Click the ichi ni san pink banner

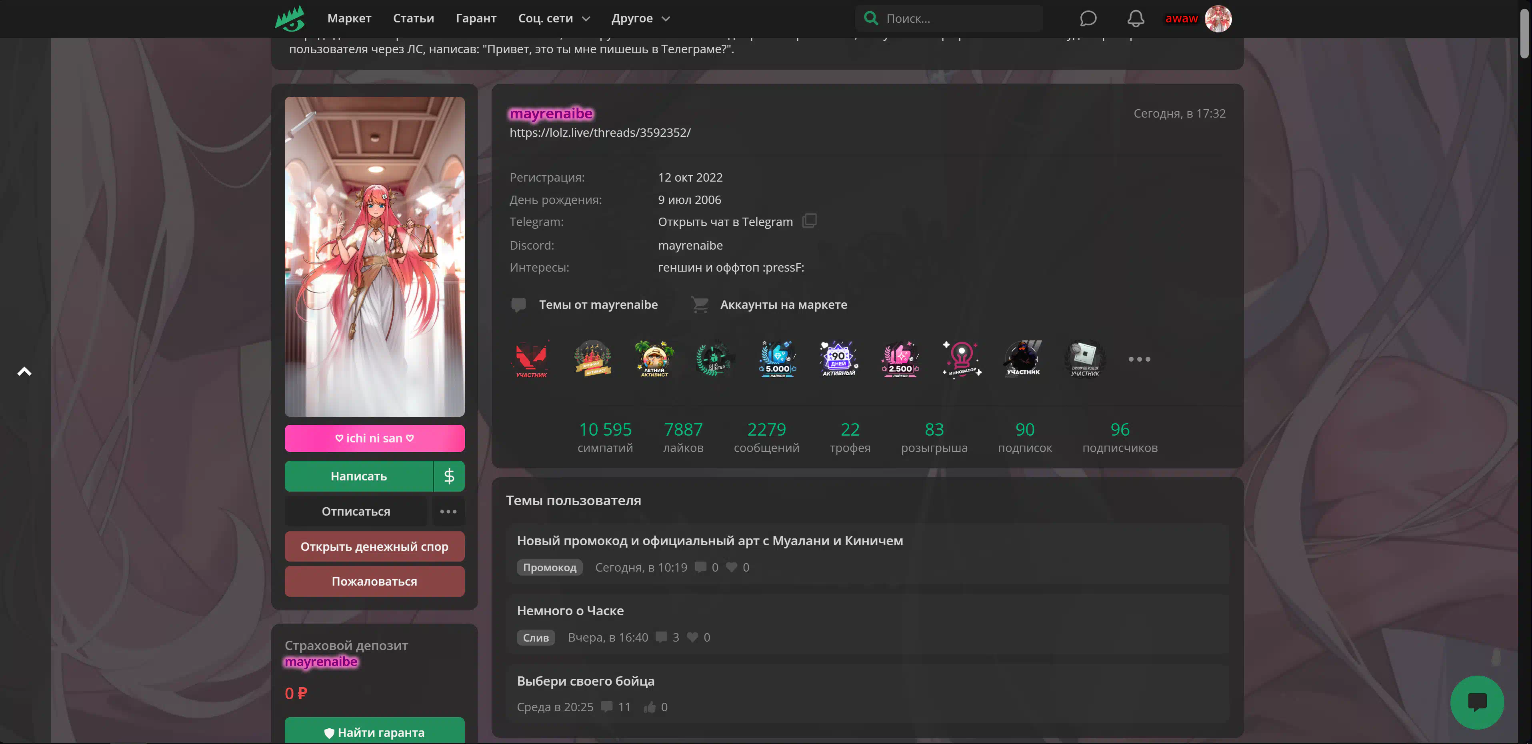tap(374, 438)
